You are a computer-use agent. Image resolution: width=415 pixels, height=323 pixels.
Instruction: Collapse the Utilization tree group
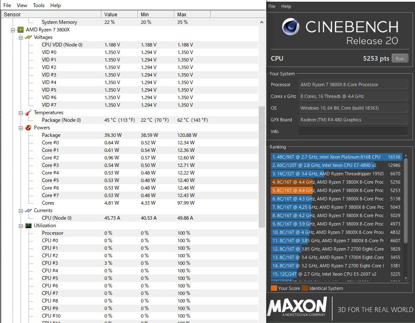pyautogui.click(x=21, y=226)
